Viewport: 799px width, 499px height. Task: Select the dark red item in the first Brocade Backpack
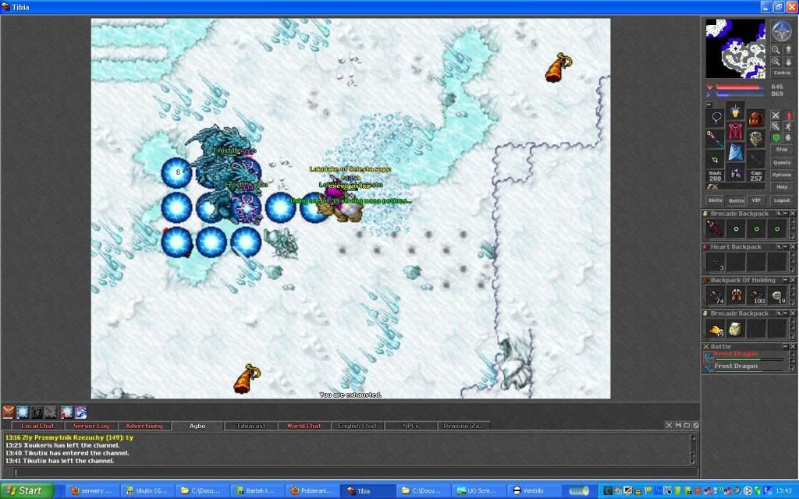pos(716,228)
